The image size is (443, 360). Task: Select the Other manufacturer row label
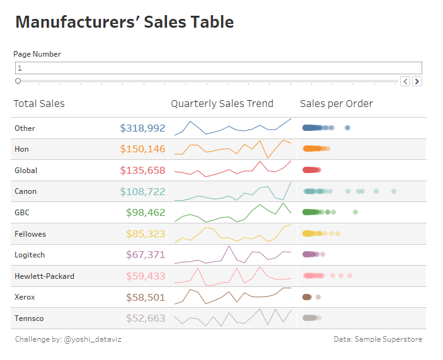point(25,128)
